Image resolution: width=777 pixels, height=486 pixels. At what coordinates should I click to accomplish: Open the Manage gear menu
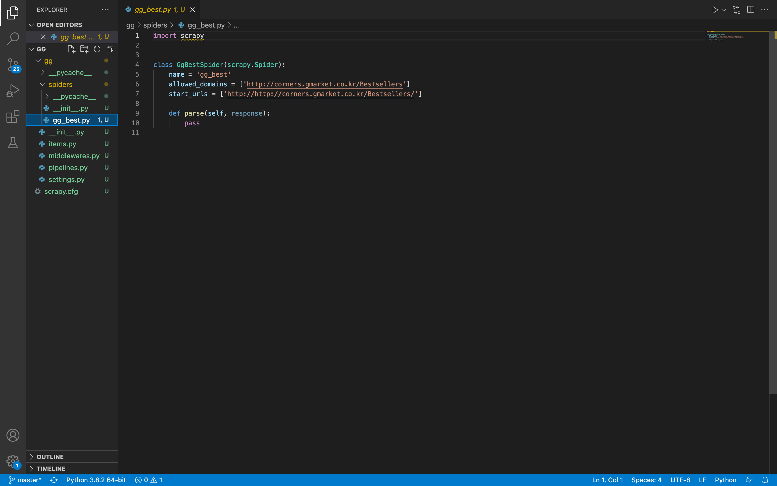[x=13, y=461]
